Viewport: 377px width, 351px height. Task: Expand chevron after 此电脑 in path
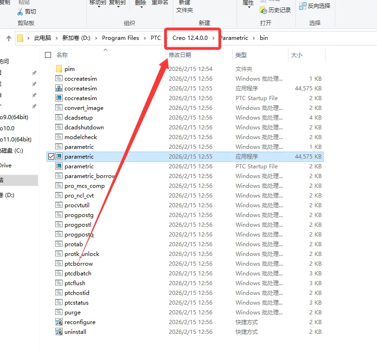(x=57, y=38)
